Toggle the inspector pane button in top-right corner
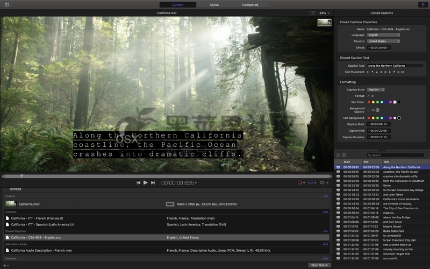Screen dimensions: 430x269 click(423, 5)
